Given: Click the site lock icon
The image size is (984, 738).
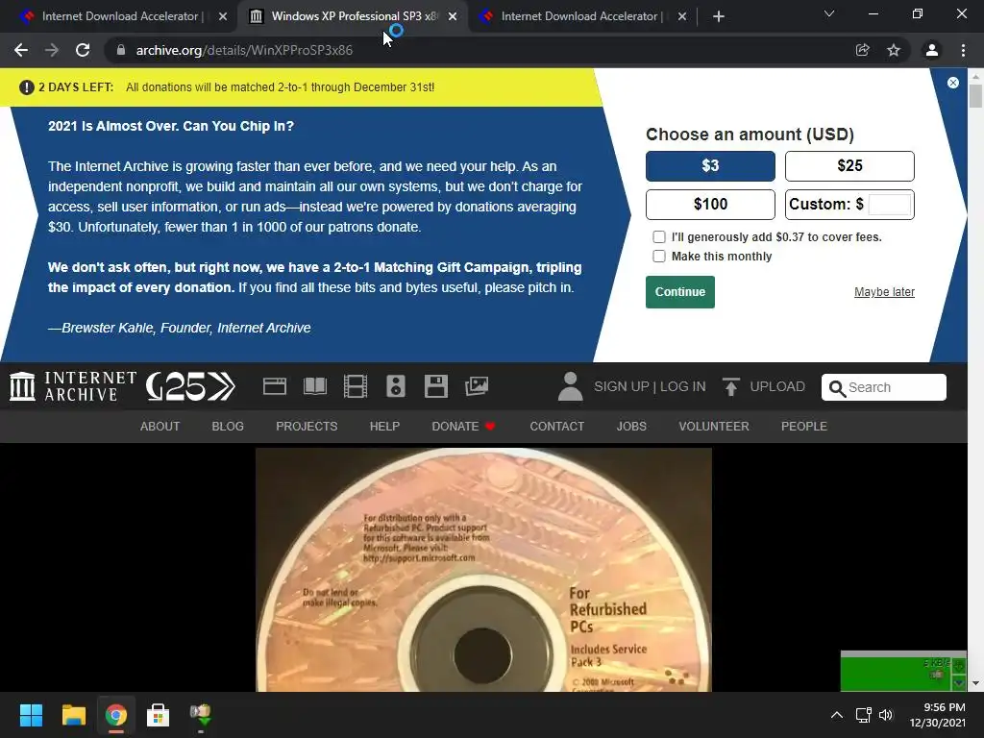Looking at the screenshot, I should pyautogui.click(x=121, y=50).
